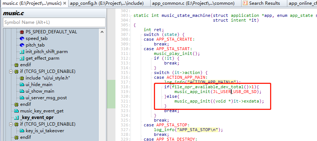Click the symbol list scroll-up arrow

click(102, 32)
